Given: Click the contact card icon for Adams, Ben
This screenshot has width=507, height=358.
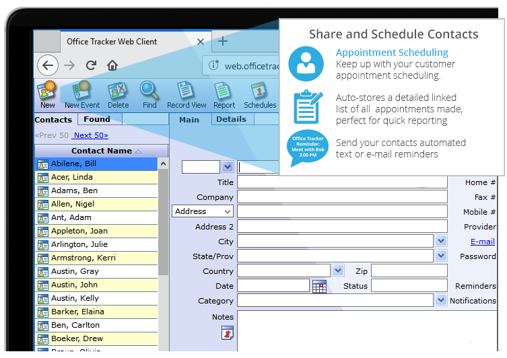Looking at the screenshot, I should coord(43,192).
